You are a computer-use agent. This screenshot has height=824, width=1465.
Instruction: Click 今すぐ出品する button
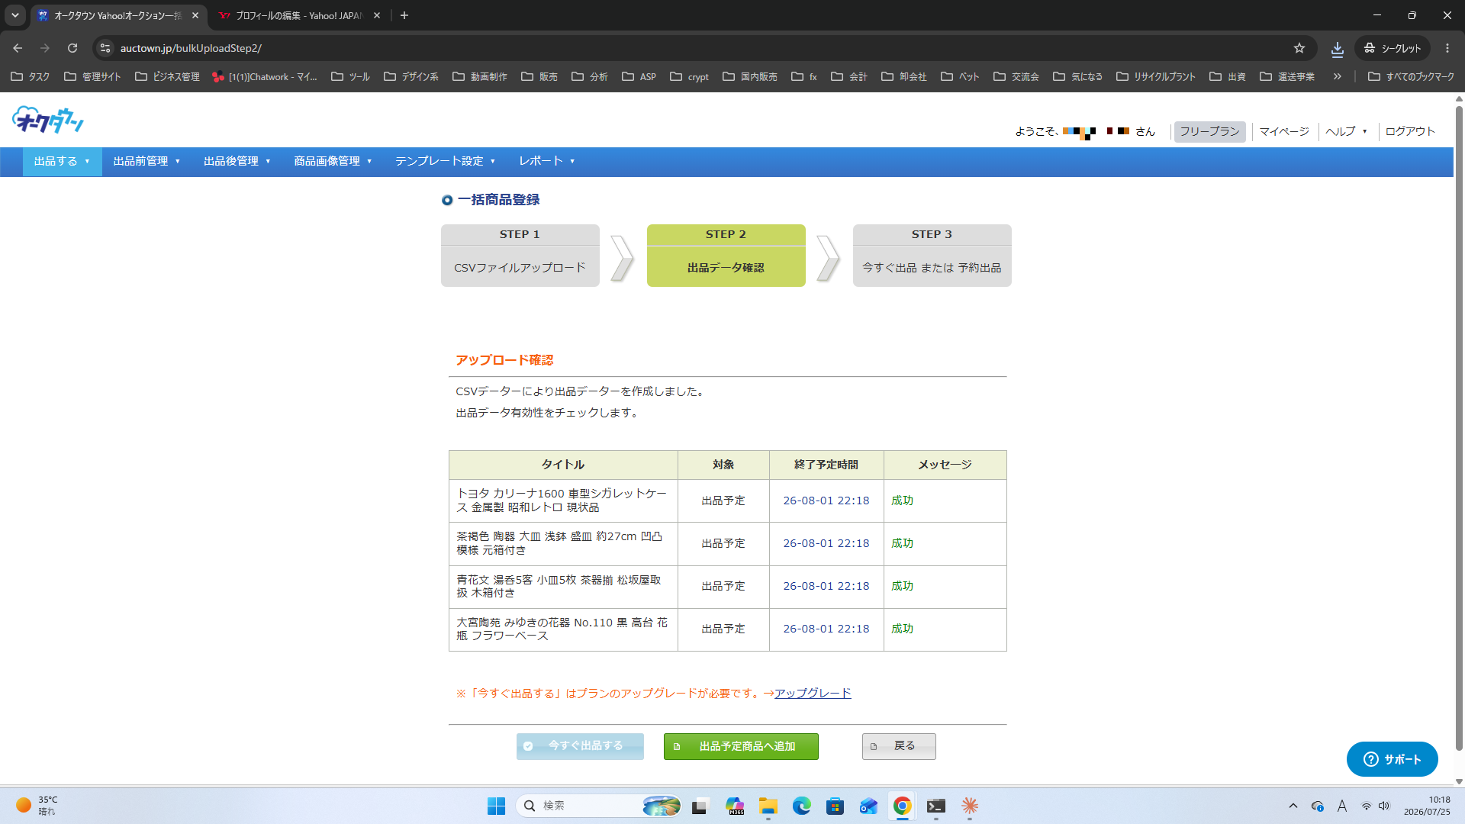click(x=580, y=746)
